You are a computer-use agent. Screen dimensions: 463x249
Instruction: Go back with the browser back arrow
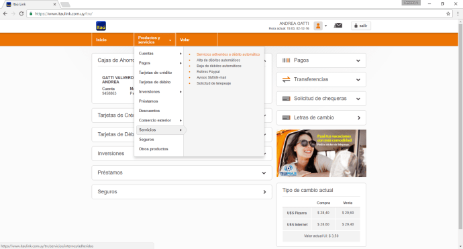point(5,13)
